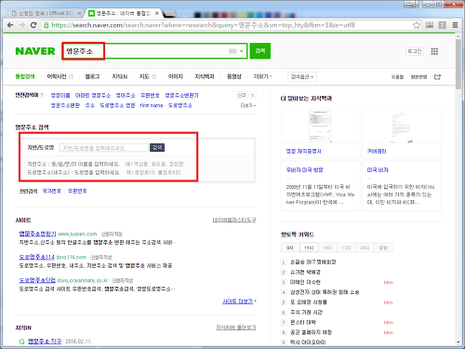Click the NAVER logo
This screenshot has width=465, height=349.
pos(35,51)
